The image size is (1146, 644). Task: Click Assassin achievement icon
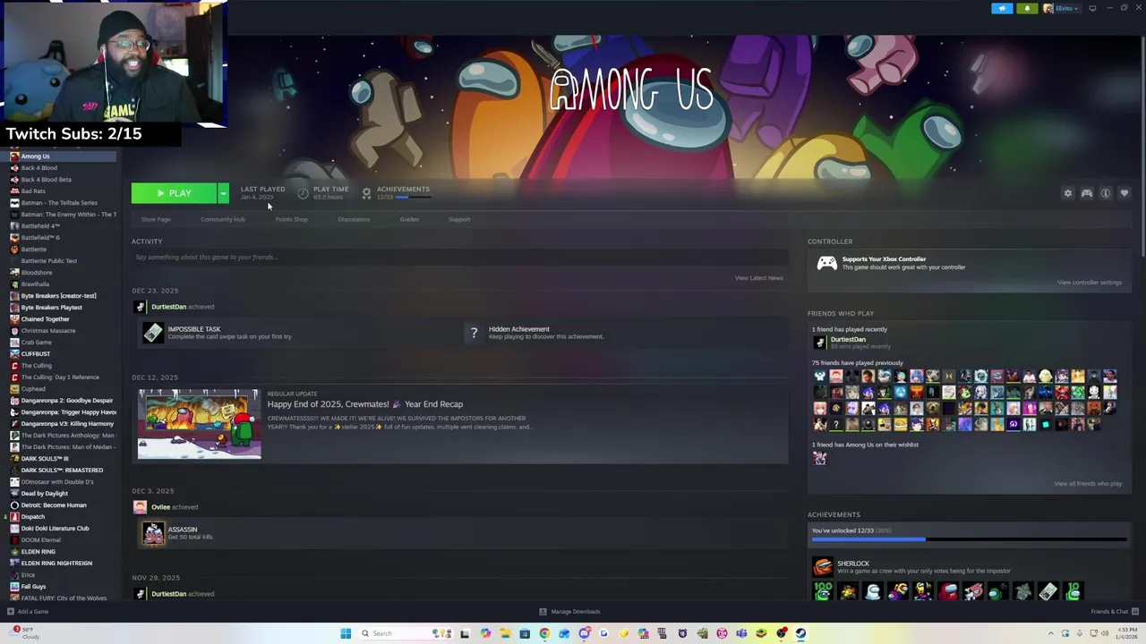click(153, 533)
